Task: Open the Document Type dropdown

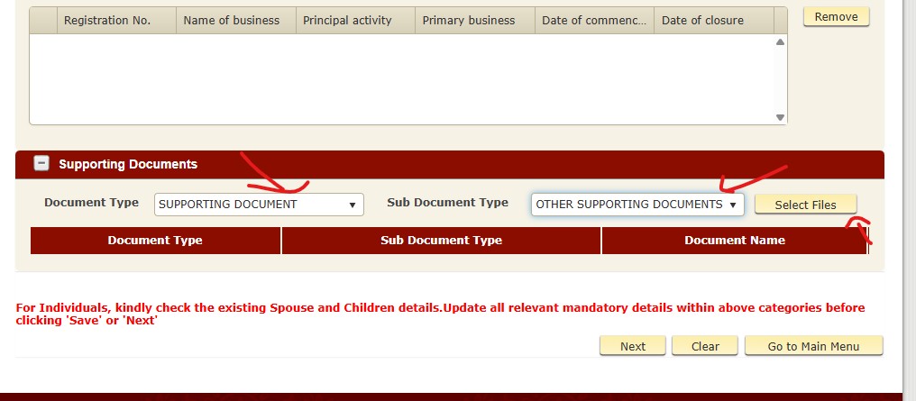Action: pyautogui.click(x=259, y=205)
